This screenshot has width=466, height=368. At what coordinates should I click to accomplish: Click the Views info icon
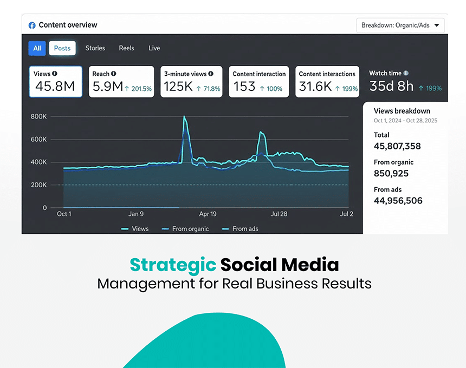coord(55,74)
